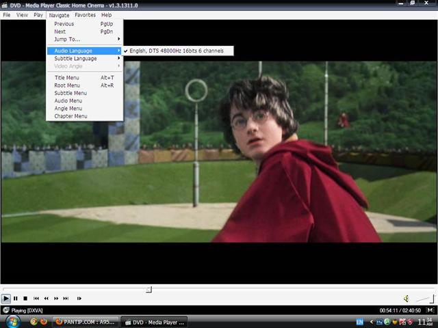This screenshot has width=438, height=328.
Task: Click the app icon in title bar
Action: point(4,5)
